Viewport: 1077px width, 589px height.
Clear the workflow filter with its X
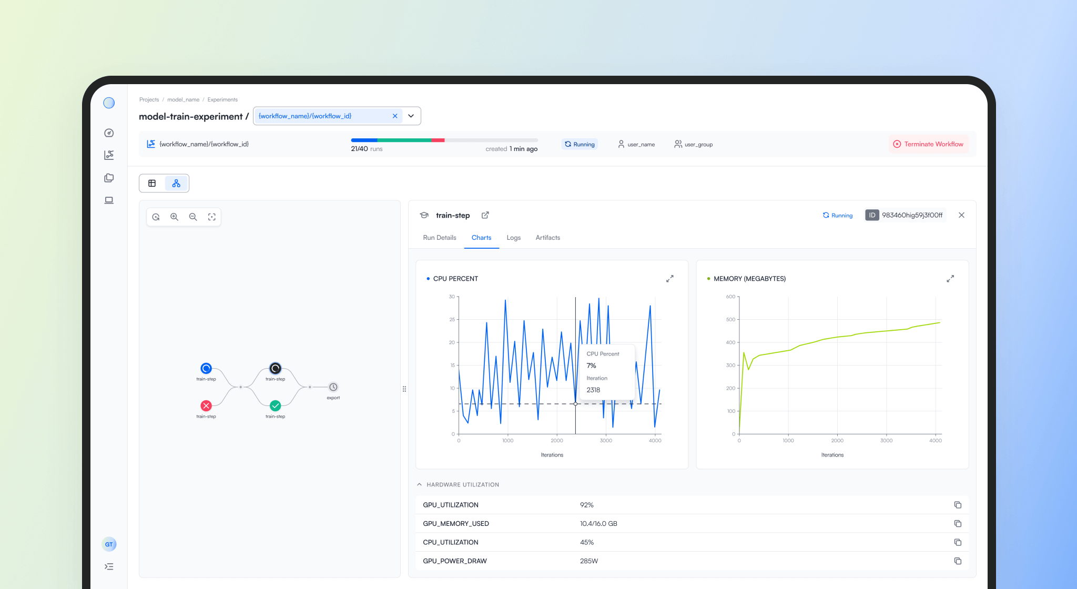pyautogui.click(x=395, y=116)
